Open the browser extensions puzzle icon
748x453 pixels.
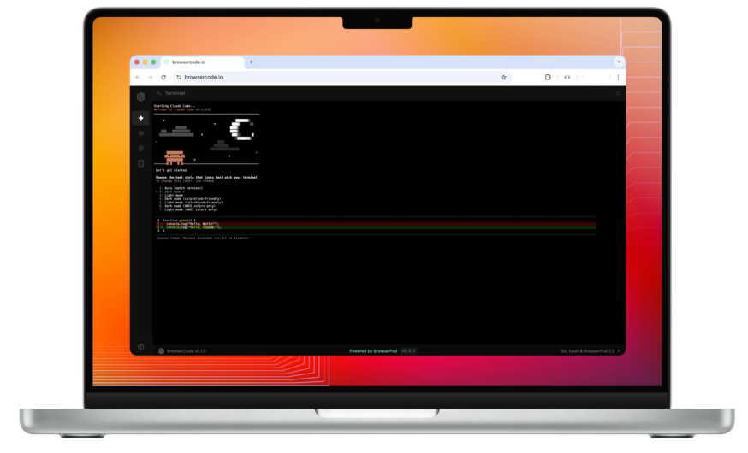[548, 77]
